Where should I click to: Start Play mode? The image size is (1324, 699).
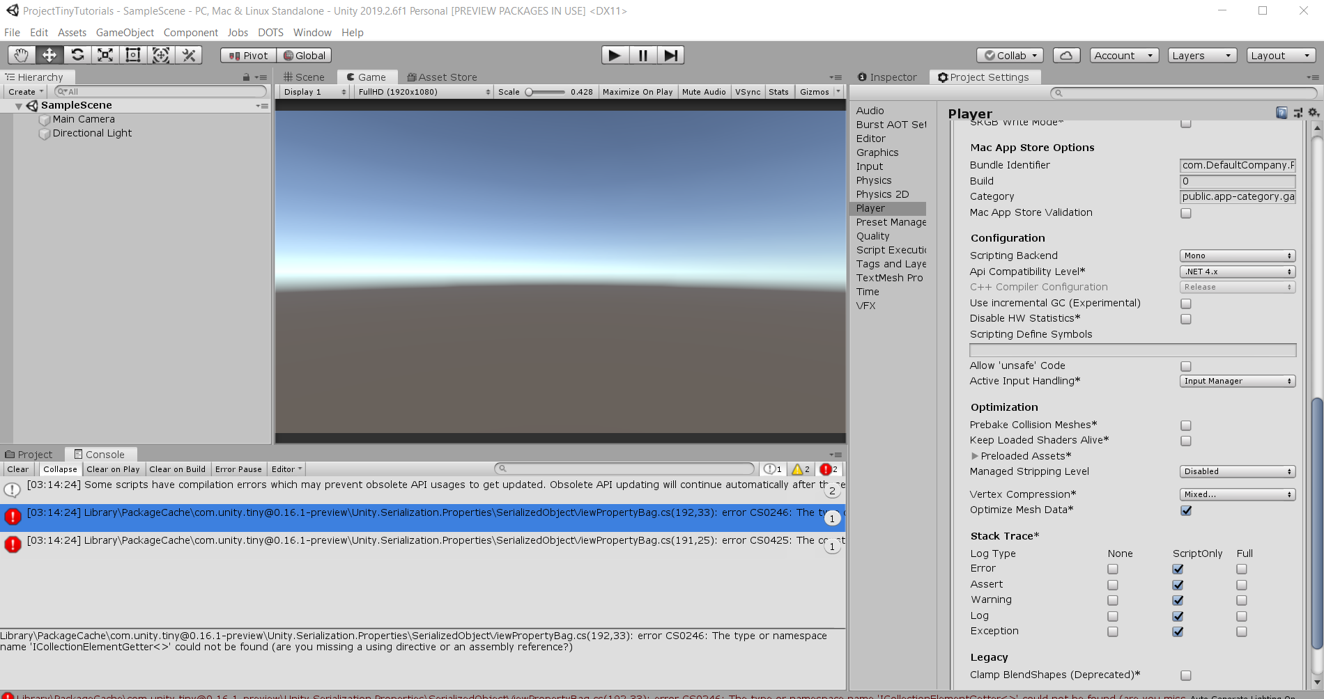pyautogui.click(x=615, y=55)
